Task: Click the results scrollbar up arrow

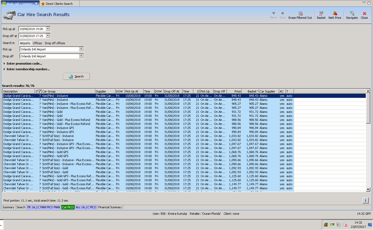Action: point(368,91)
